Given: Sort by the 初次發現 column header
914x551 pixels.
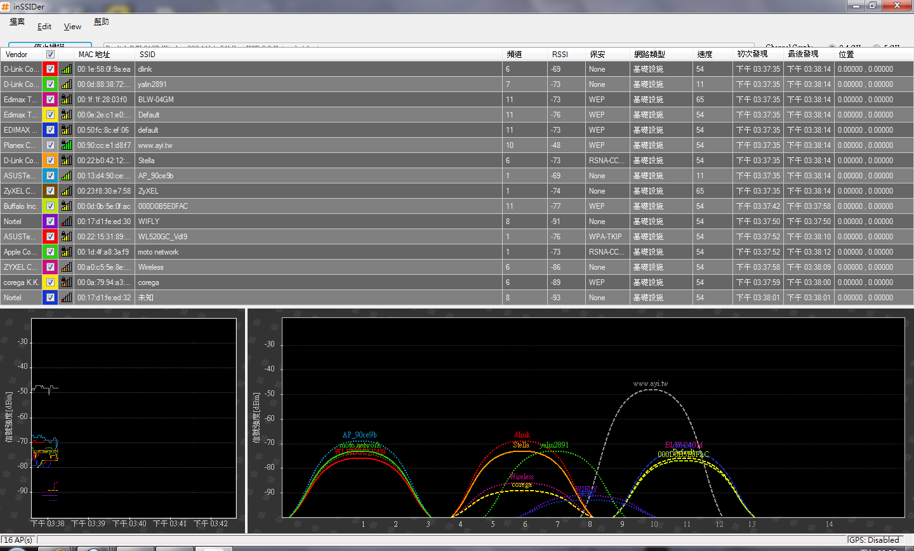Looking at the screenshot, I should point(758,55).
